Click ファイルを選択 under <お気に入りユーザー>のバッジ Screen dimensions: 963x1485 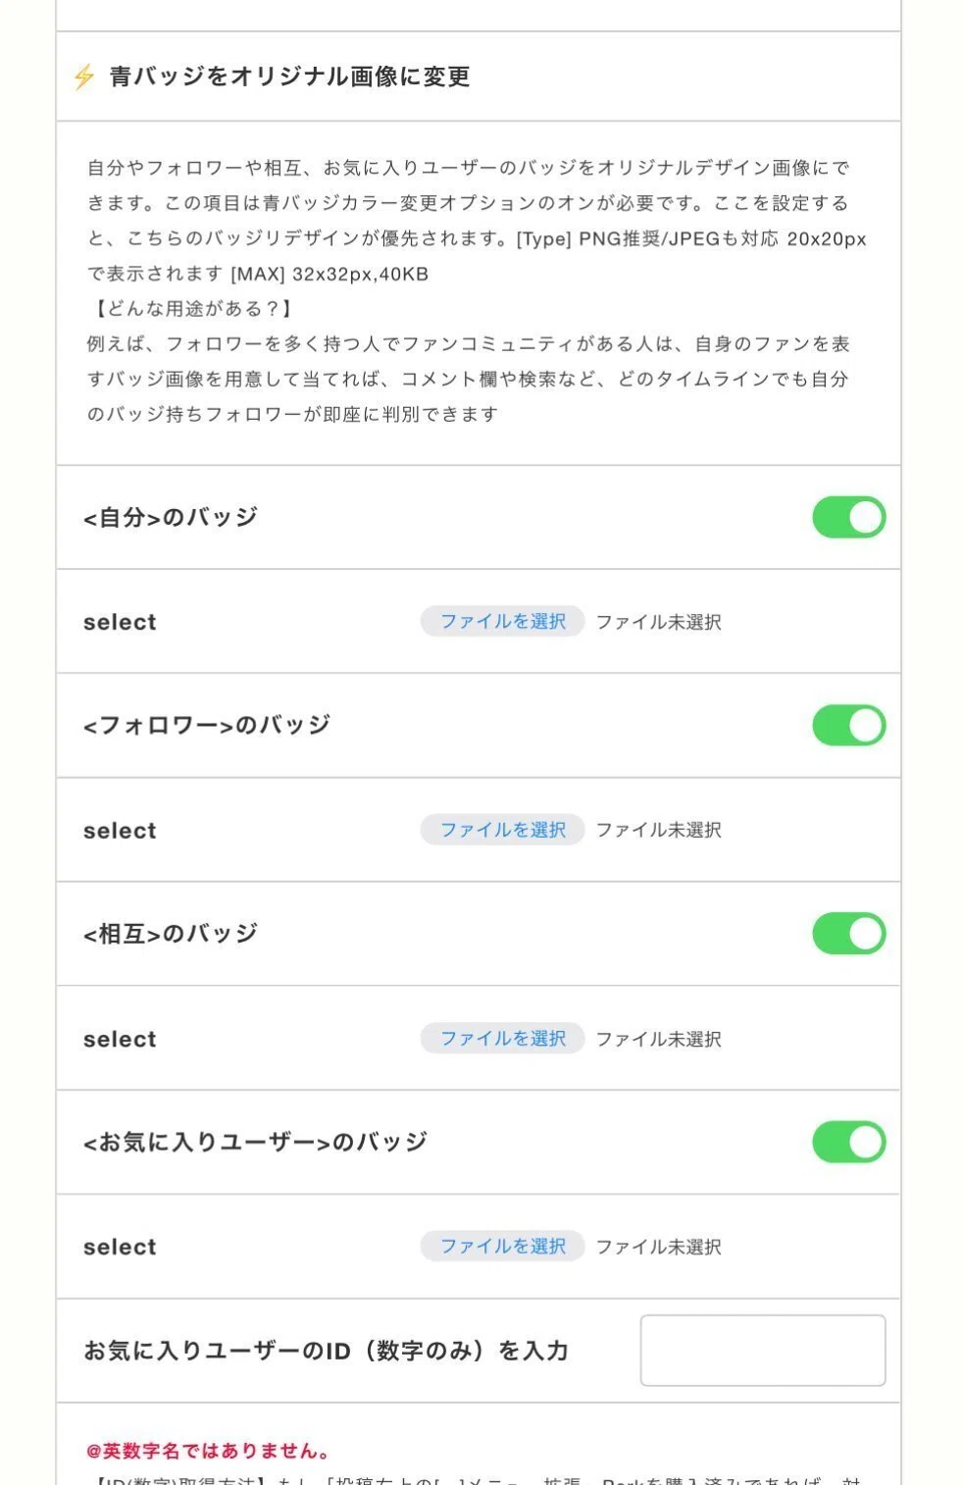[x=502, y=1246]
